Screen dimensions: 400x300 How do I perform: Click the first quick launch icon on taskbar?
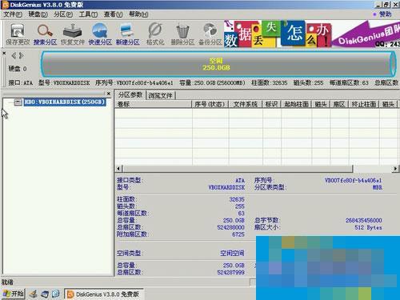point(34,294)
